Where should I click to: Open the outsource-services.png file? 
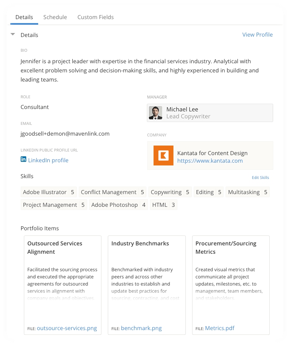point(66,328)
